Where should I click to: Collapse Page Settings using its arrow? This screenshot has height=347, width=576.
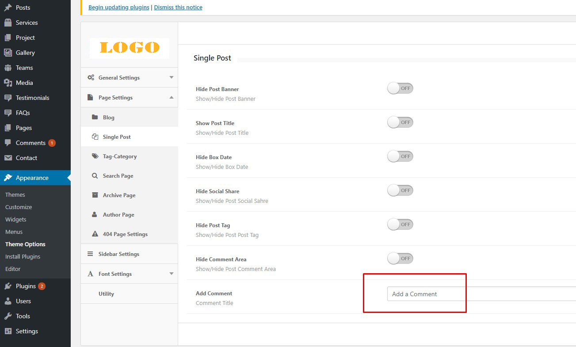click(172, 98)
